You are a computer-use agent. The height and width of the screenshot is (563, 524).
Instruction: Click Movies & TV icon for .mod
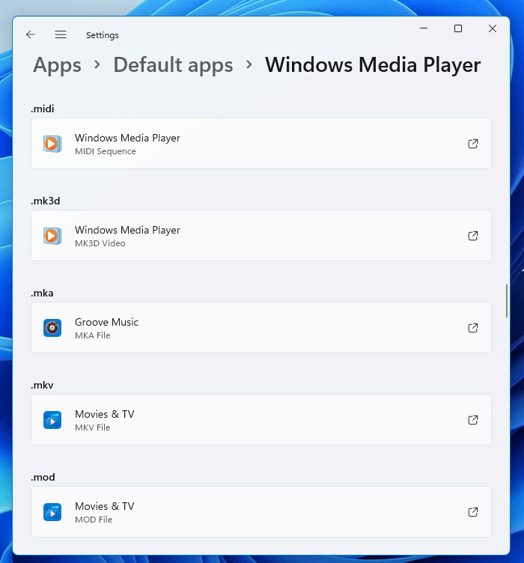pos(52,512)
